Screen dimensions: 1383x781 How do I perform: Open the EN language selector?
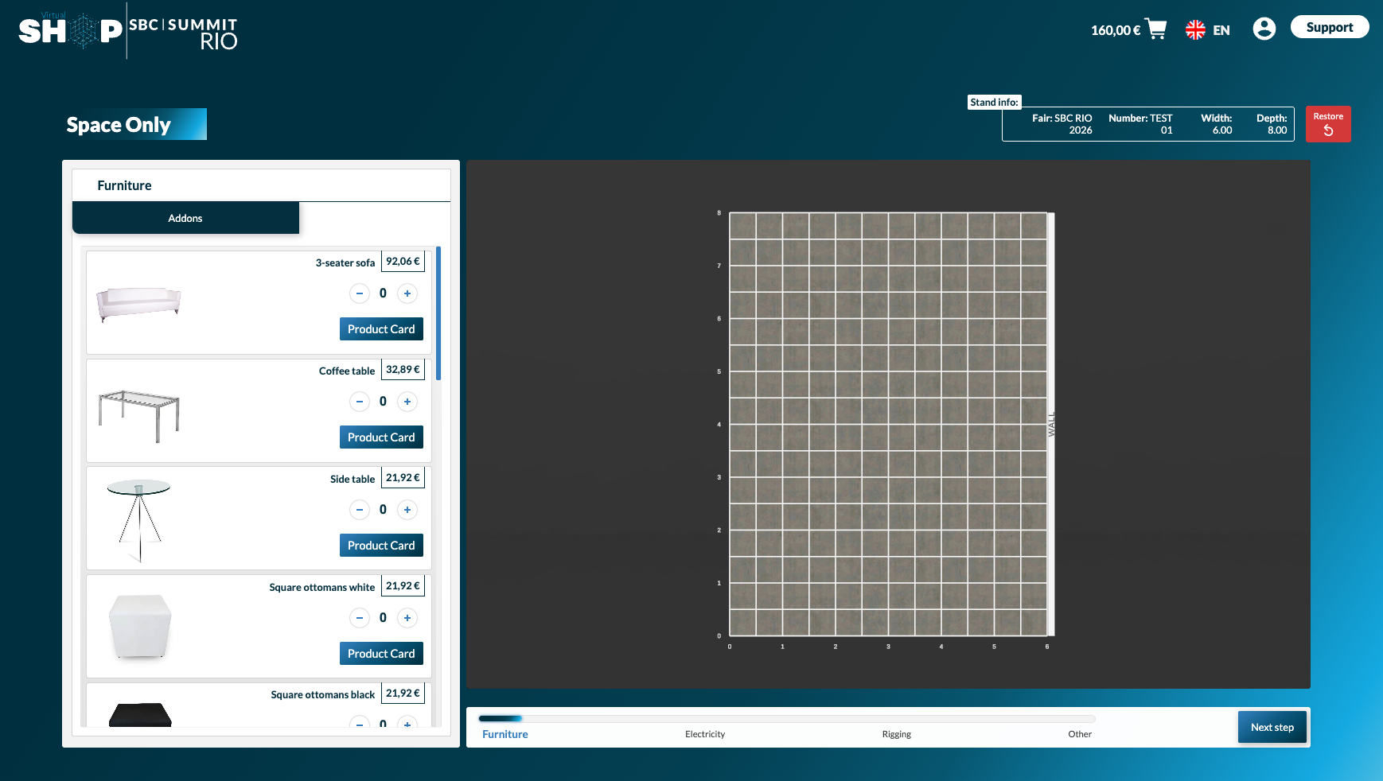(x=1221, y=30)
